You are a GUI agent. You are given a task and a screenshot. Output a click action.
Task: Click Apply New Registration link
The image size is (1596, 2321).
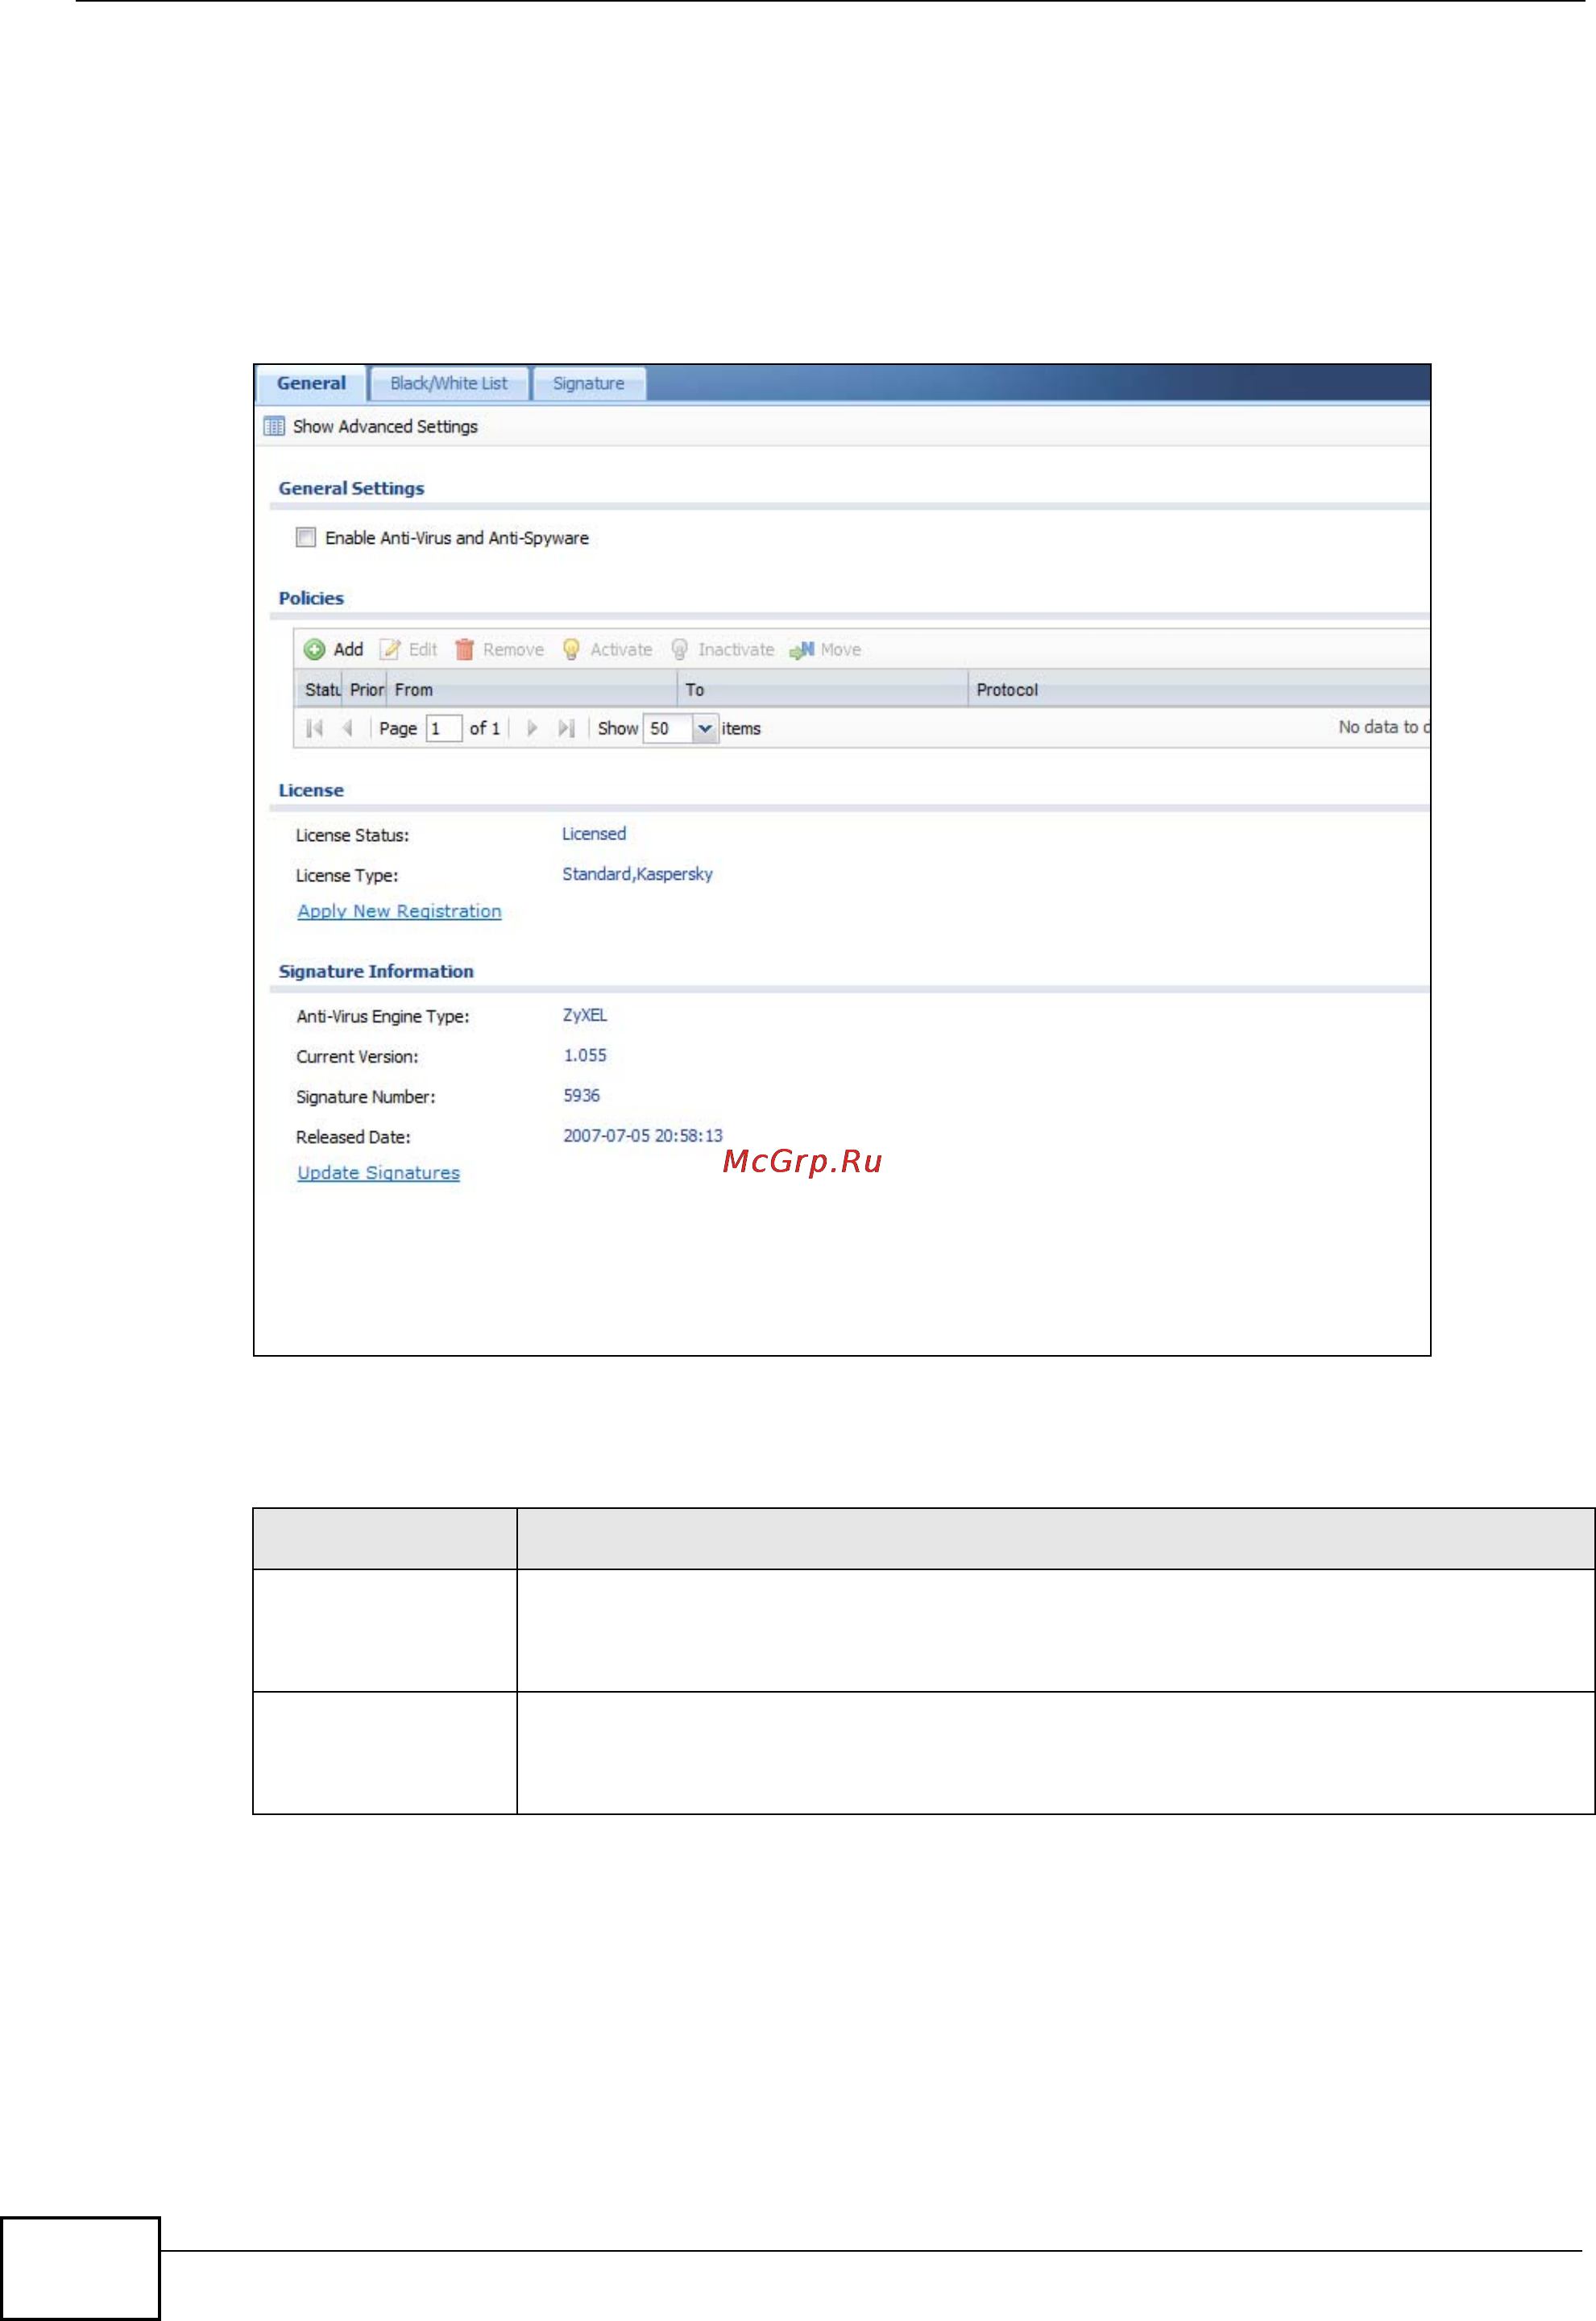coord(399,912)
